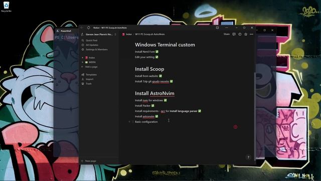This screenshot has width=321, height=181.
Task: Click the W11 PS Scoop.sh AstroNvim breadcrumb
Action: point(150,34)
